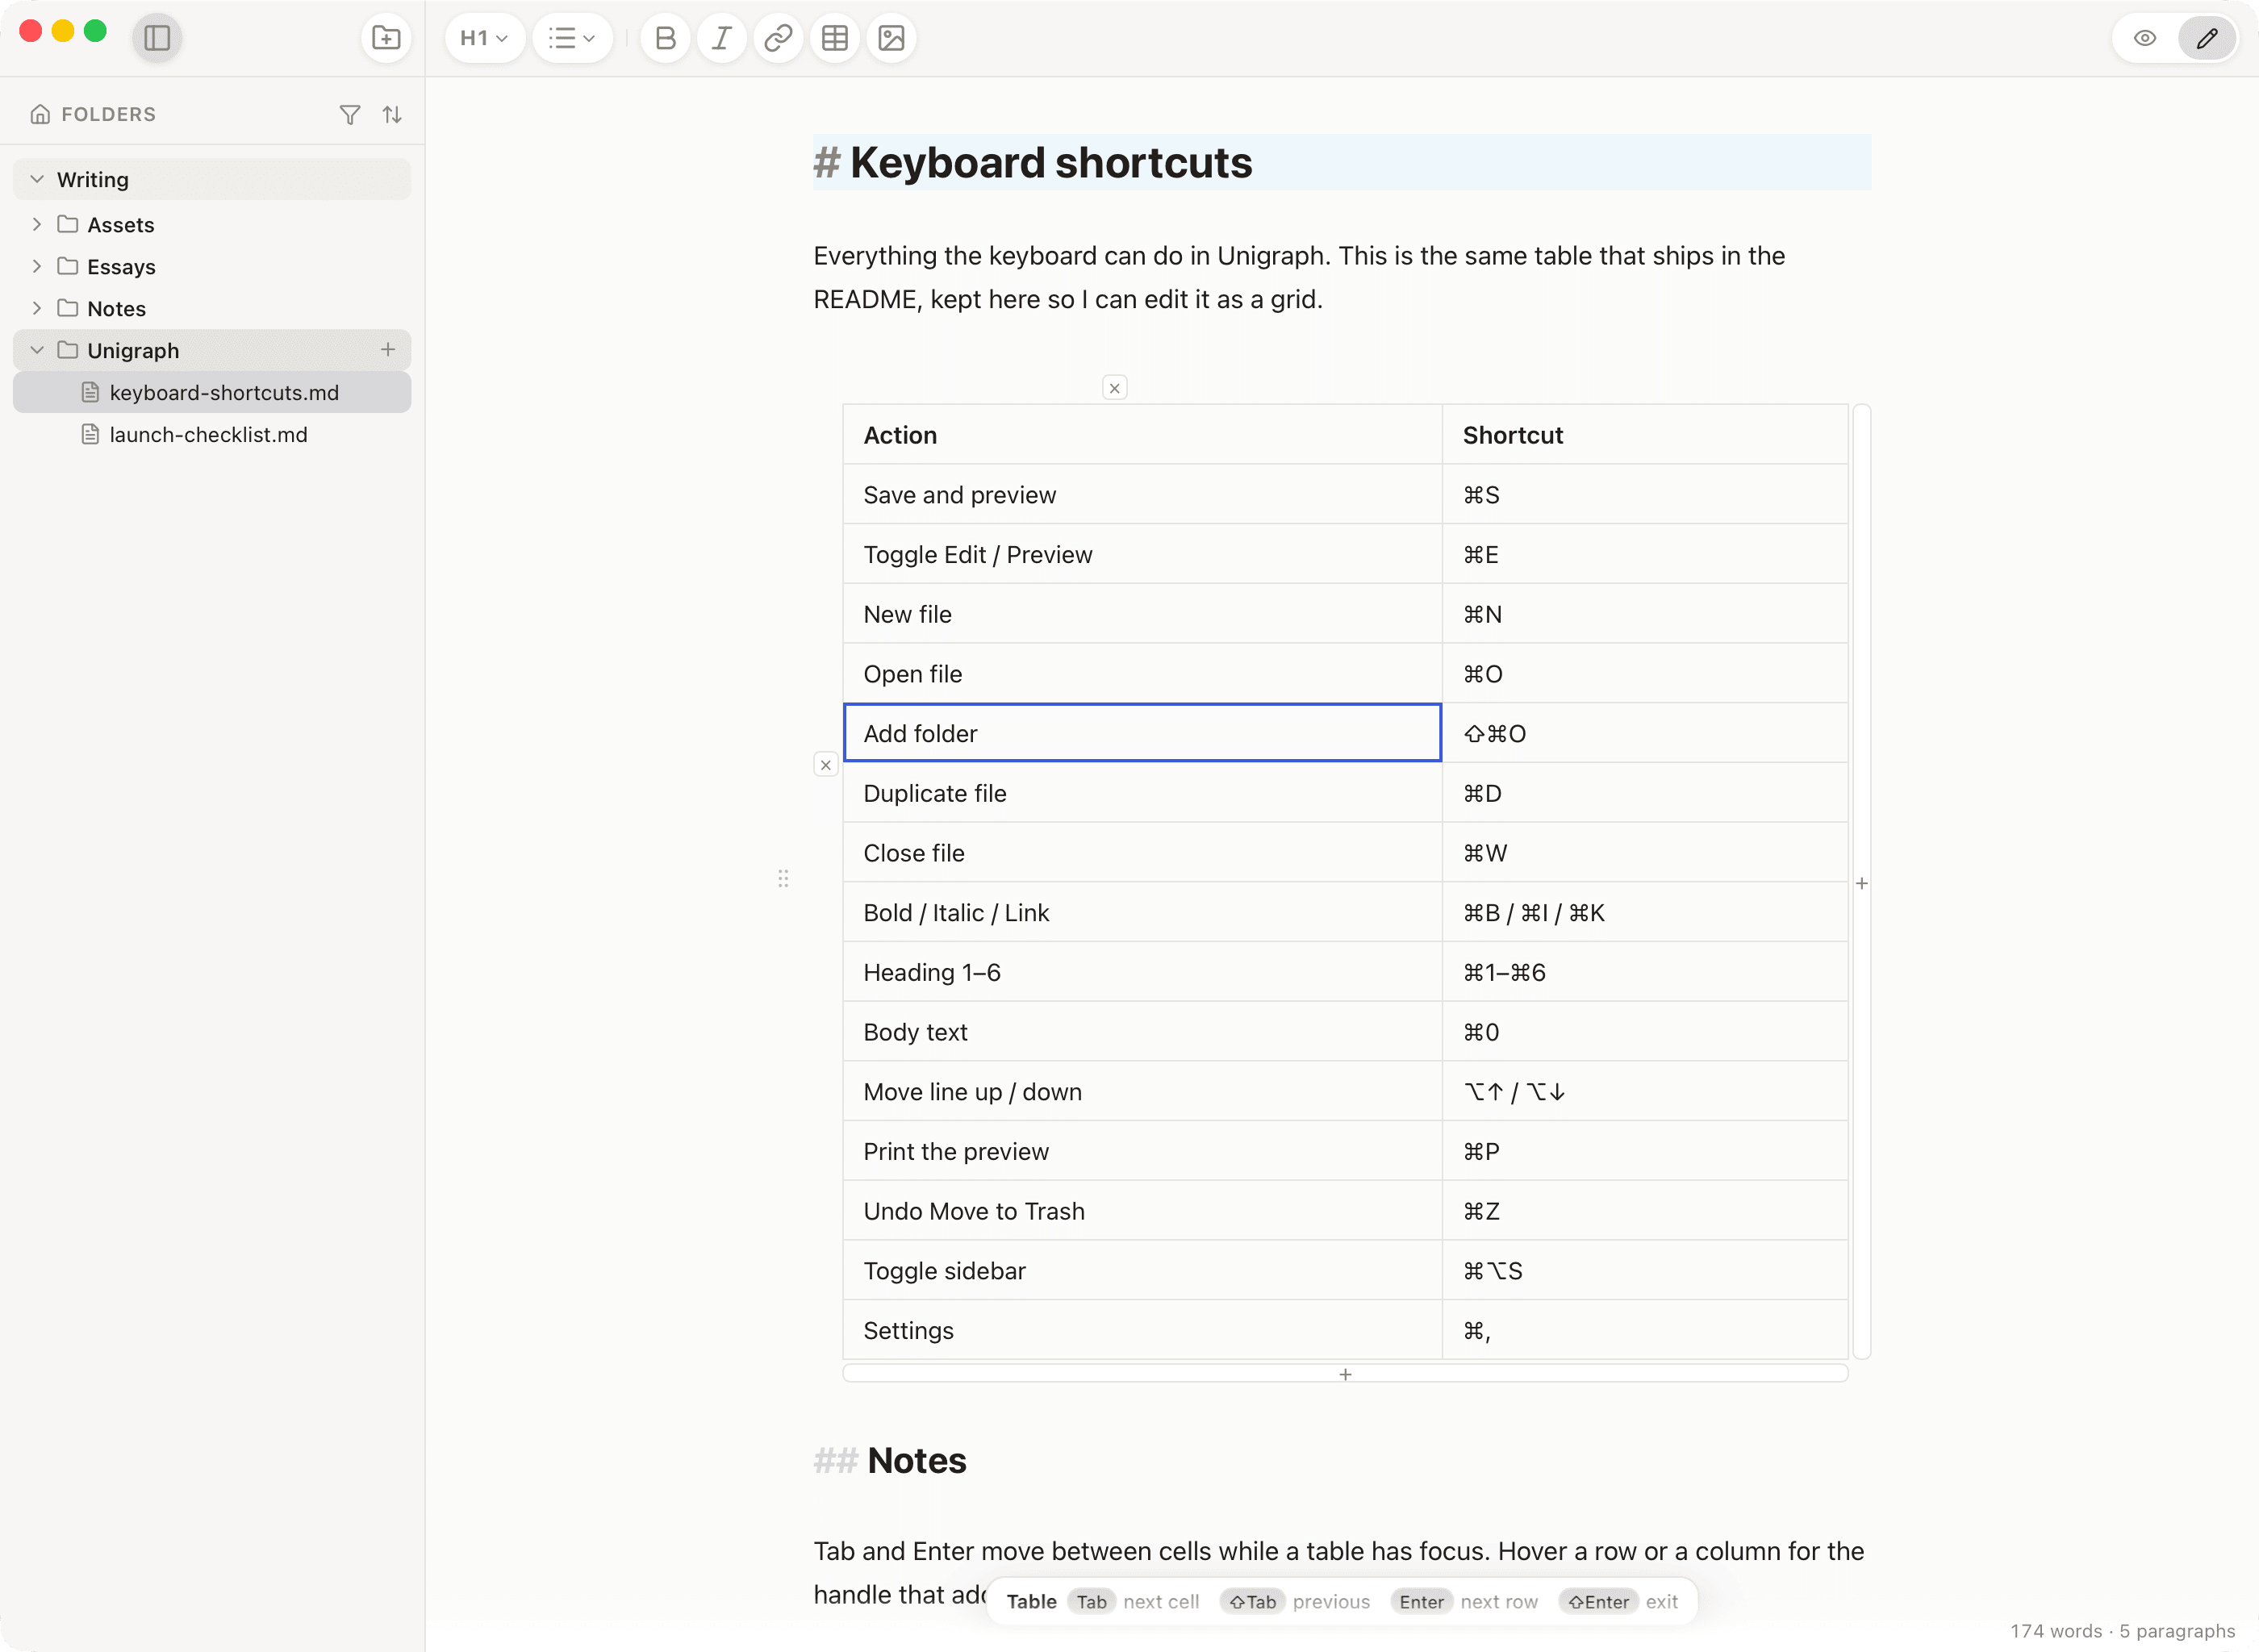Image resolution: width=2259 pixels, height=1652 pixels.
Task: Expand the Essays folder
Action: [x=37, y=266]
